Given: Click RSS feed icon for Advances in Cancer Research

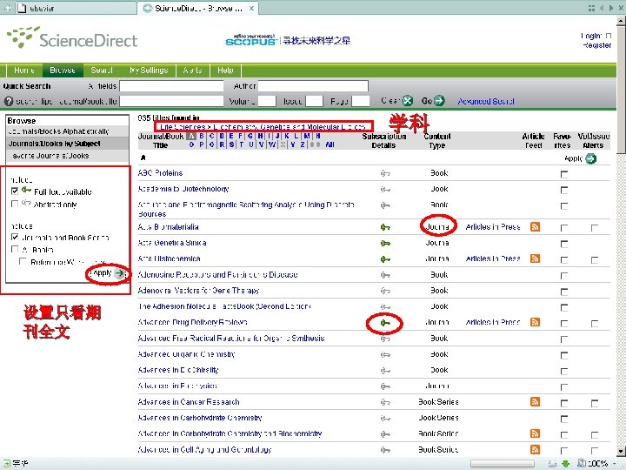Looking at the screenshot, I should (535, 401).
